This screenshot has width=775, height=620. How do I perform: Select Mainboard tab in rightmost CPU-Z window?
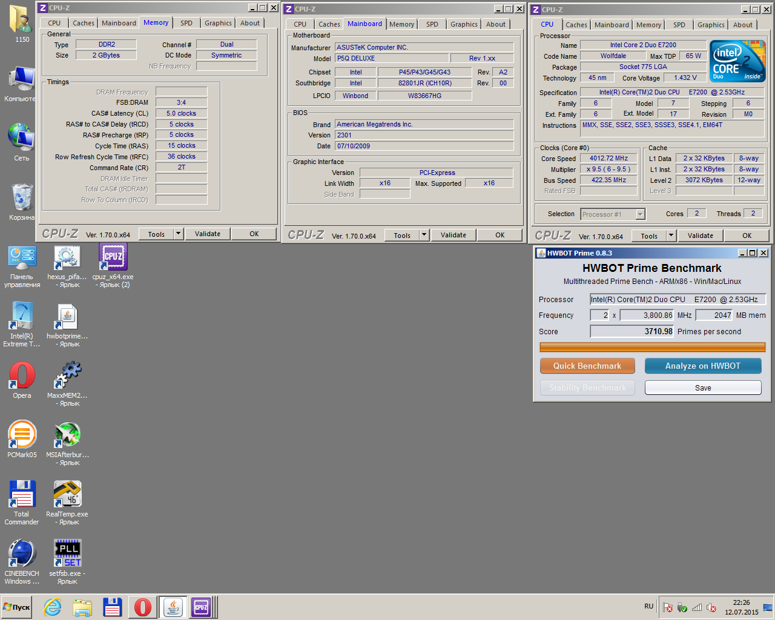click(612, 25)
